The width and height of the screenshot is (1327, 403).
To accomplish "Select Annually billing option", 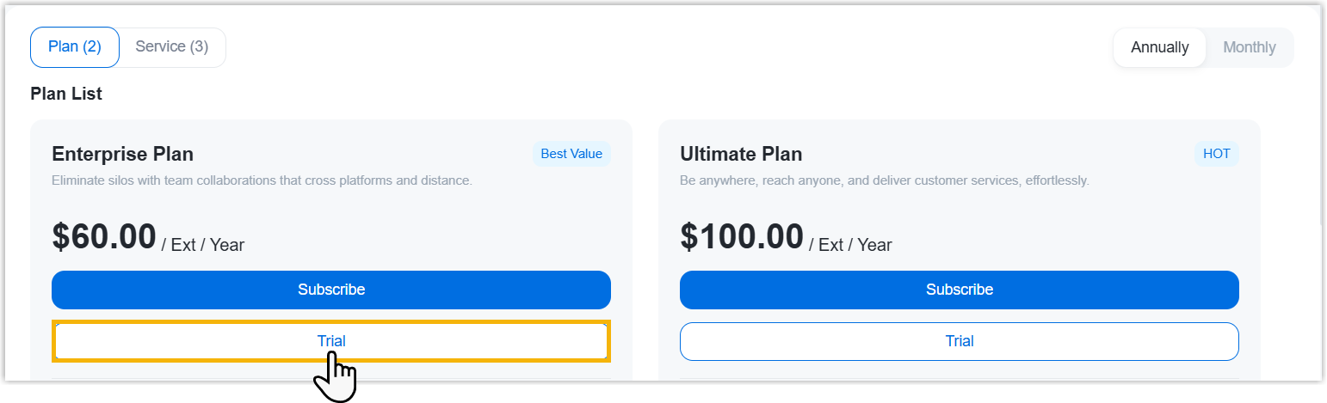I will coord(1159,47).
